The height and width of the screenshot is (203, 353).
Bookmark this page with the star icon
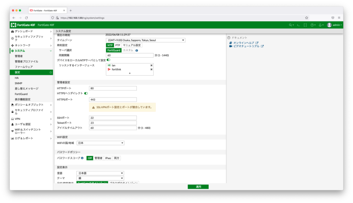306,18
